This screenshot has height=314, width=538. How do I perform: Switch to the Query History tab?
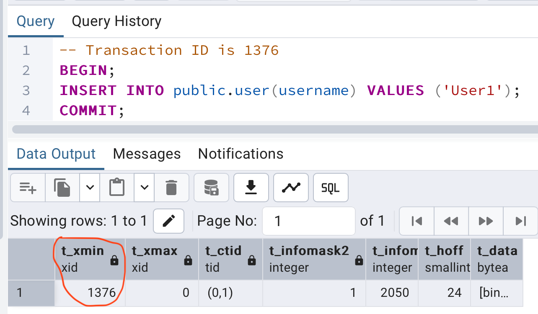[116, 21]
